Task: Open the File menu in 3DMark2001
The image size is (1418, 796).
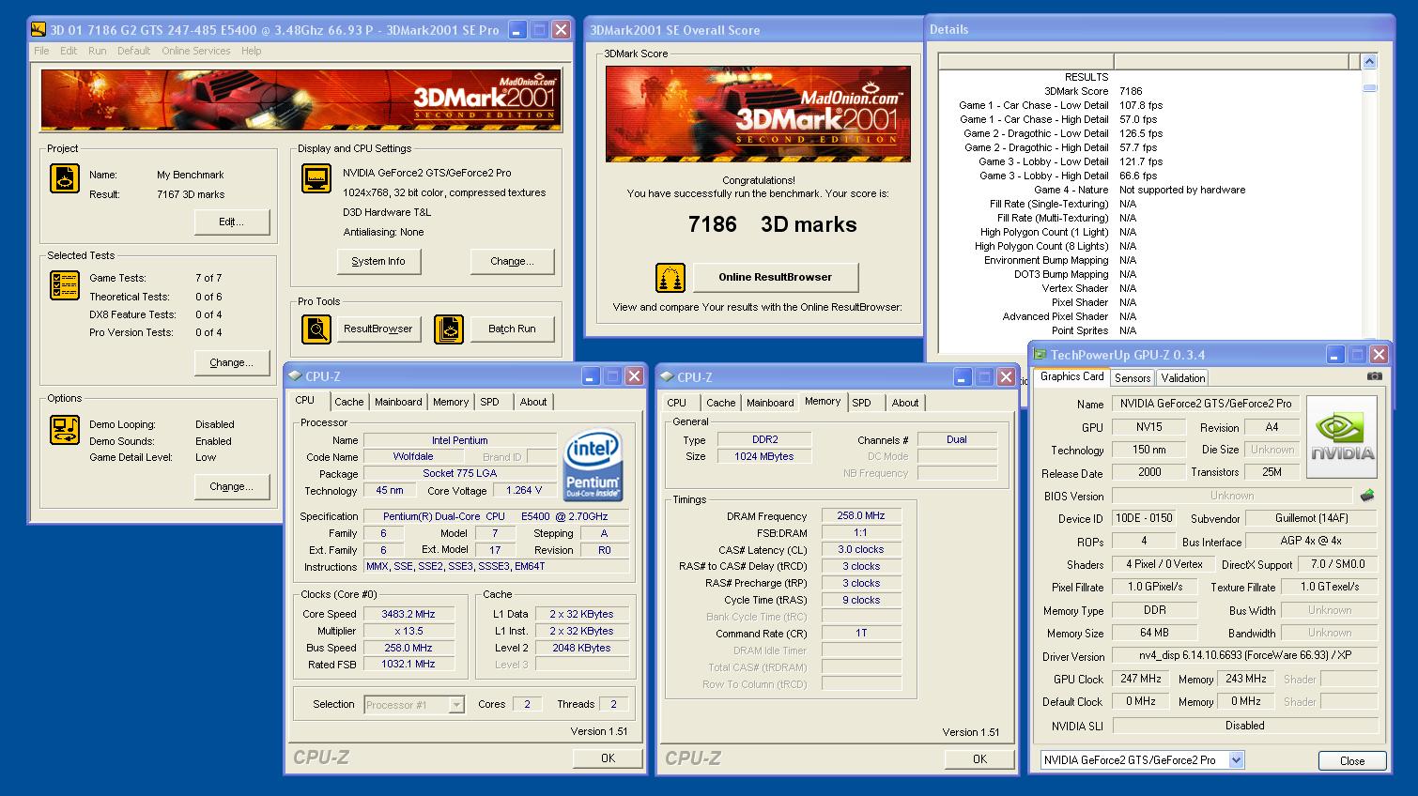Action: pyautogui.click(x=41, y=51)
